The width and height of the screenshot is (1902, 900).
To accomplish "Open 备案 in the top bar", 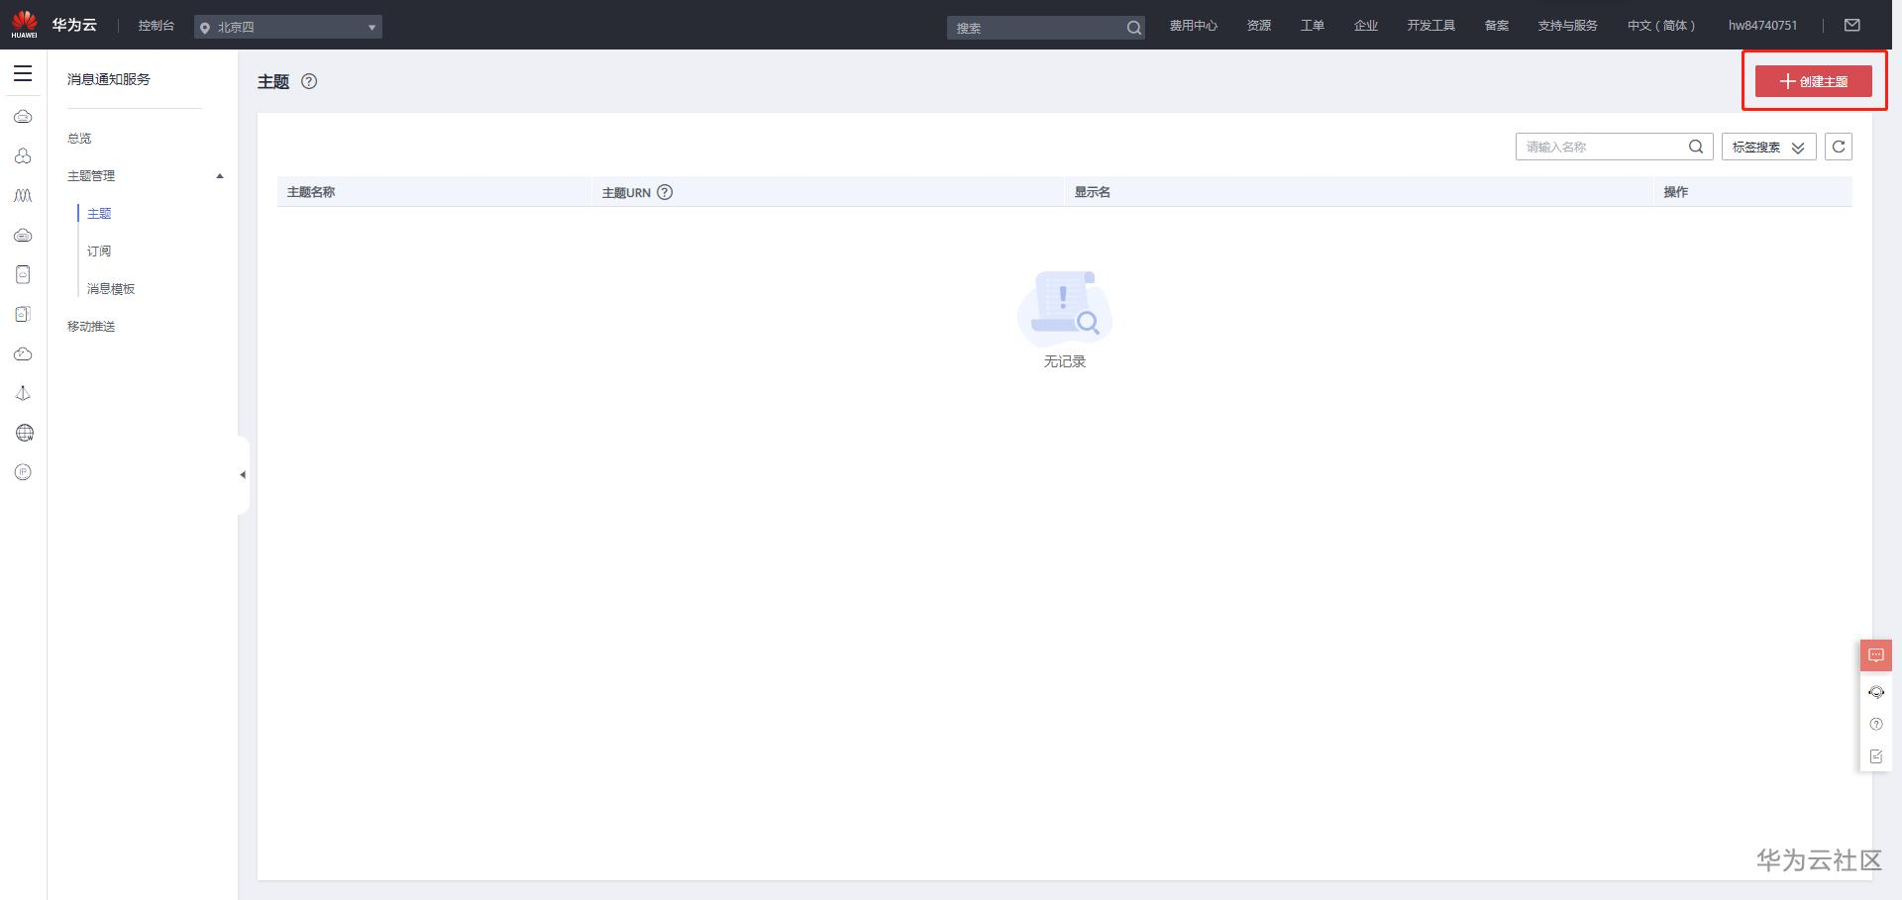I will point(1497,26).
